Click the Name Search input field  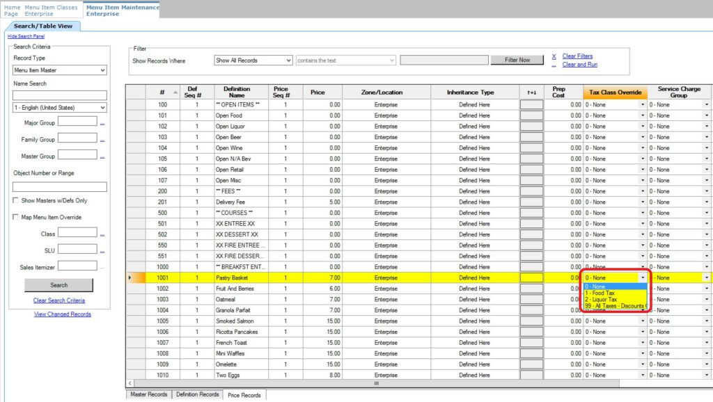tap(60, 95)
